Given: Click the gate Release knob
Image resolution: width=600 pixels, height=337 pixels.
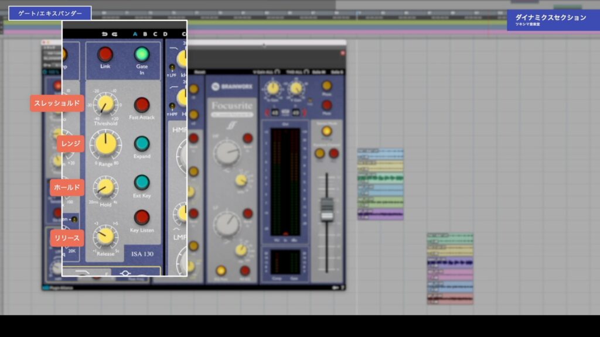Looking at the screenshot, I should 105,236.
